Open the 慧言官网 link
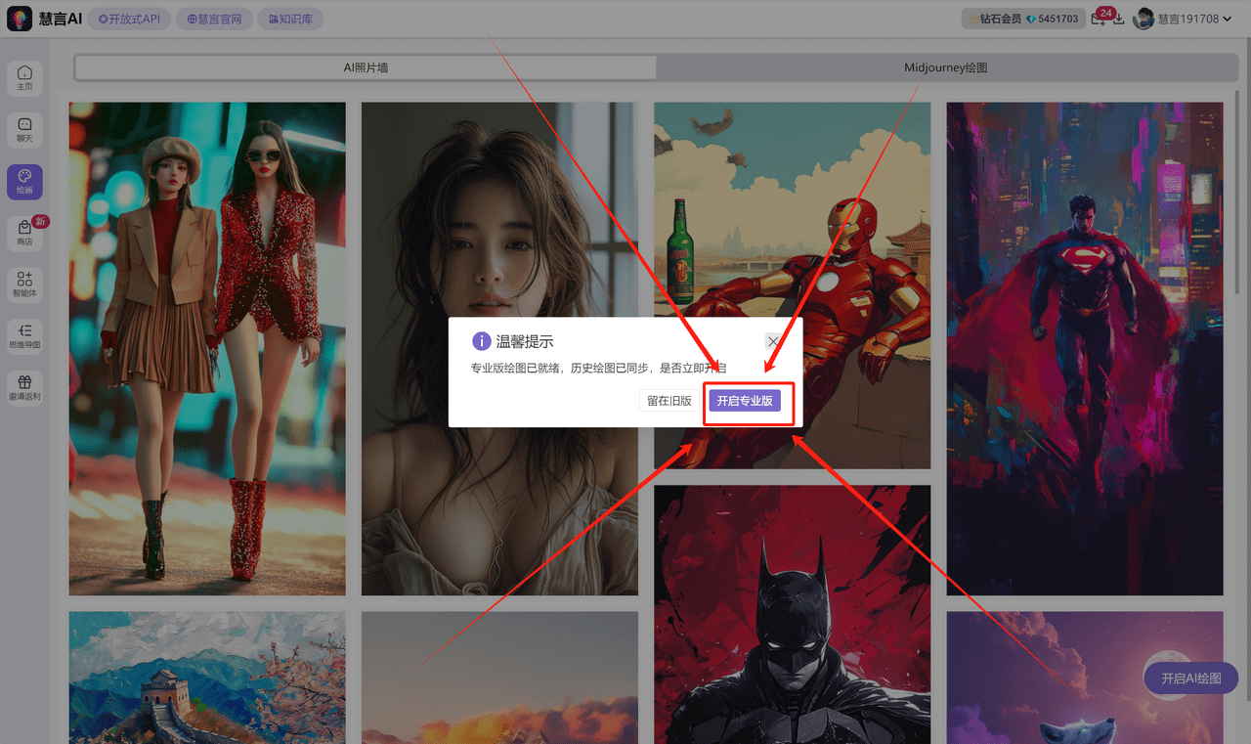1251x744 pixels. (214, 19)
